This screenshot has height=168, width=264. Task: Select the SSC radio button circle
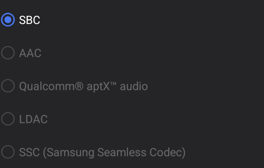tap(8, 152)
